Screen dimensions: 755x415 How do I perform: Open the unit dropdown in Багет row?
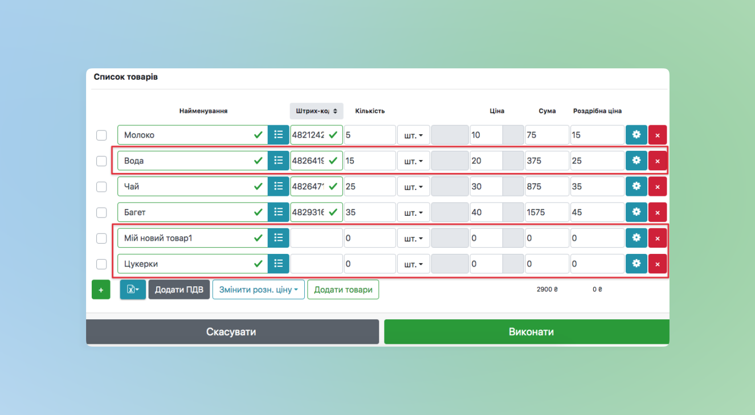coord(413,212)
